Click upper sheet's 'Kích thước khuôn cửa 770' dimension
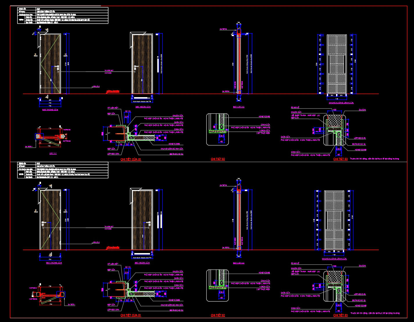Screen dimensions: 414x322 click(142, 102)
